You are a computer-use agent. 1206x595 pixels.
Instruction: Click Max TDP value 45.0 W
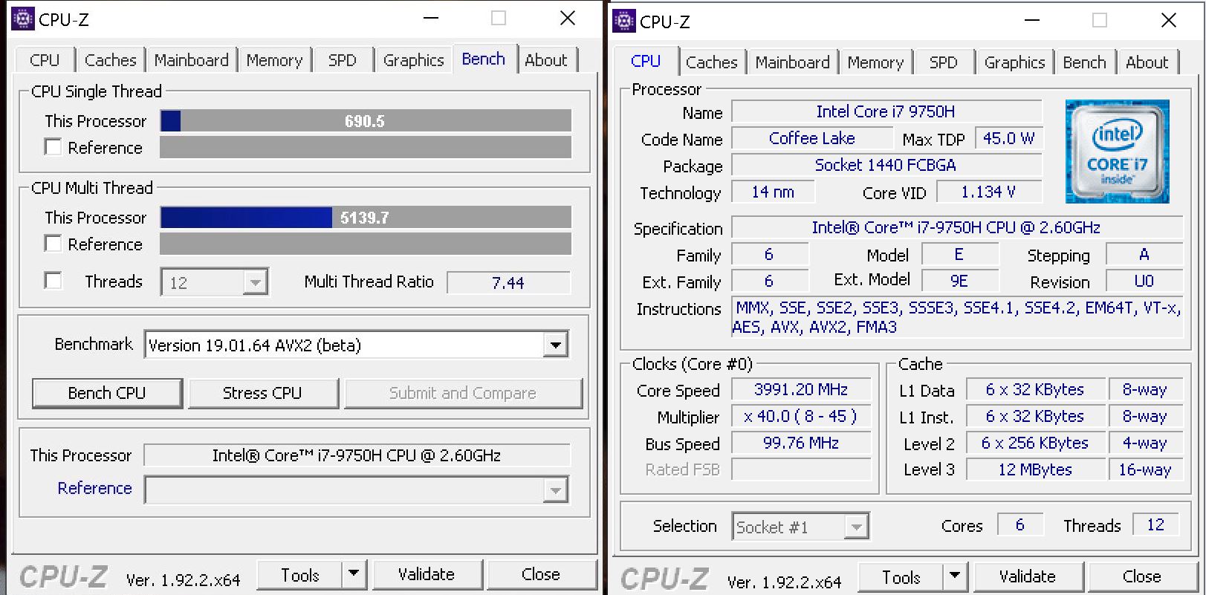1008,138
